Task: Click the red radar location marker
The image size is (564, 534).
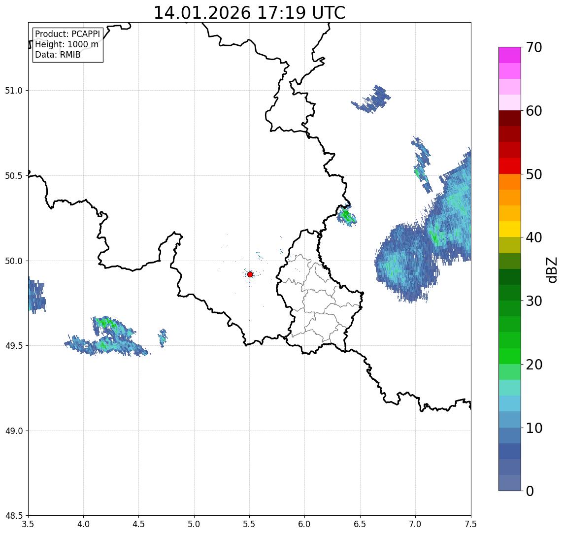Action: pos(250,274)
